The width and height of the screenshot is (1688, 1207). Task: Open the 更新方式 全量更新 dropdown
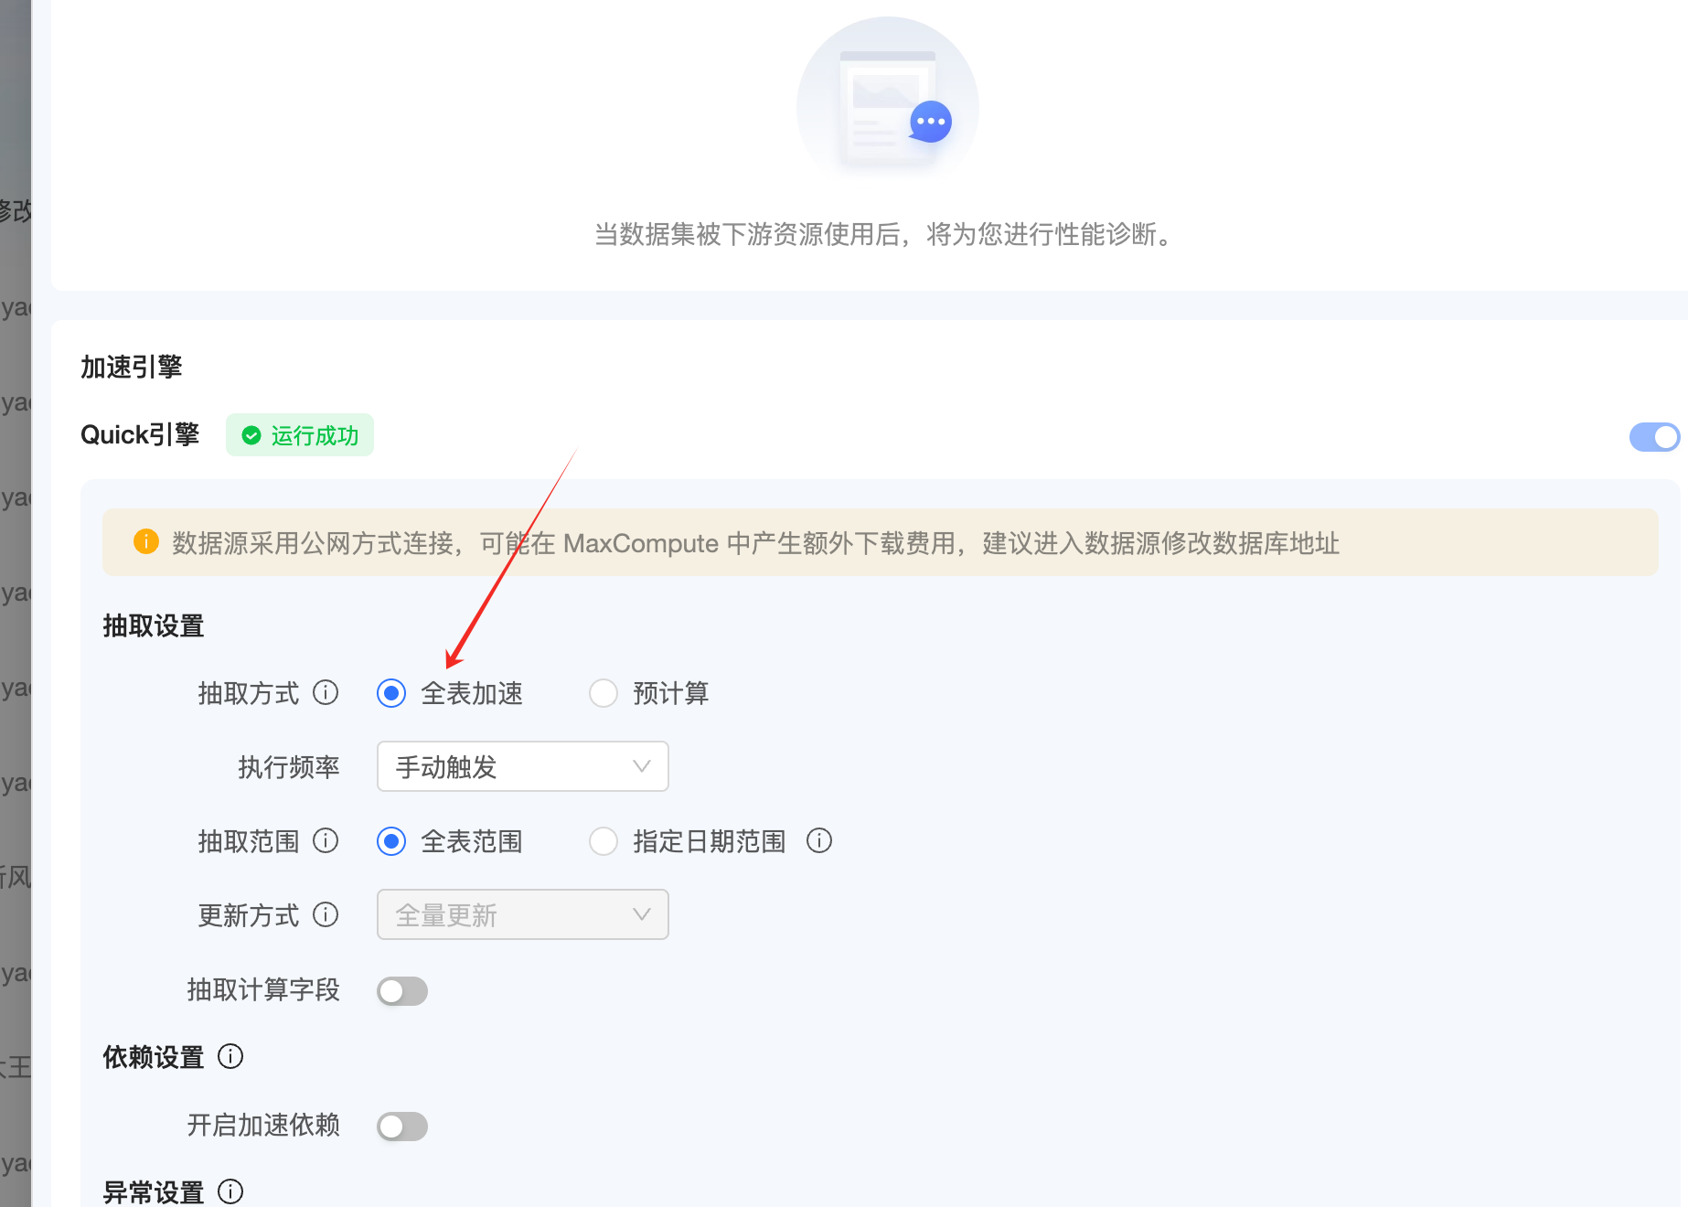(x=522, y=914)
